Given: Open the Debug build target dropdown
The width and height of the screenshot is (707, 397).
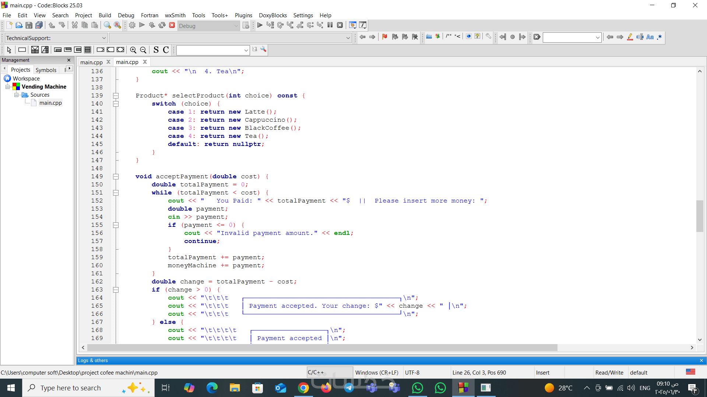Looking at the screenshot, I should 236,26.
